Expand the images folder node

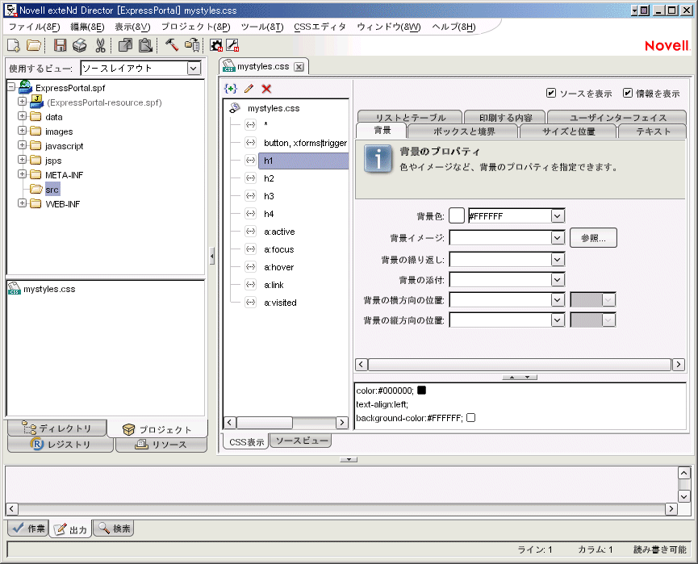[22, 131]
